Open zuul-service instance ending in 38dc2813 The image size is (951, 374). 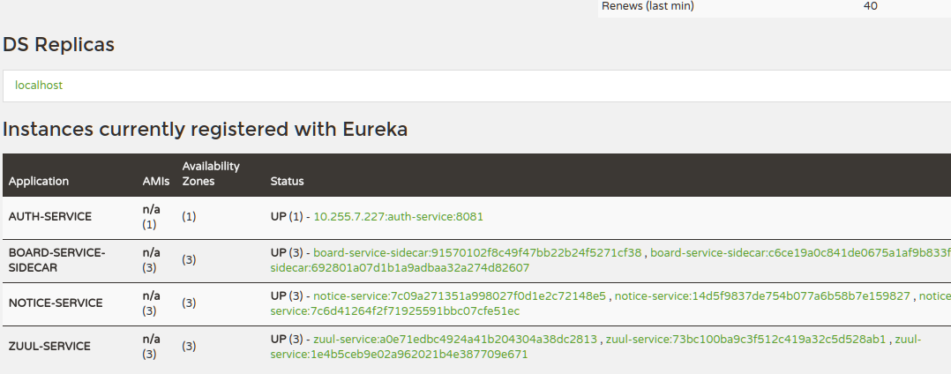coord(455,339)
